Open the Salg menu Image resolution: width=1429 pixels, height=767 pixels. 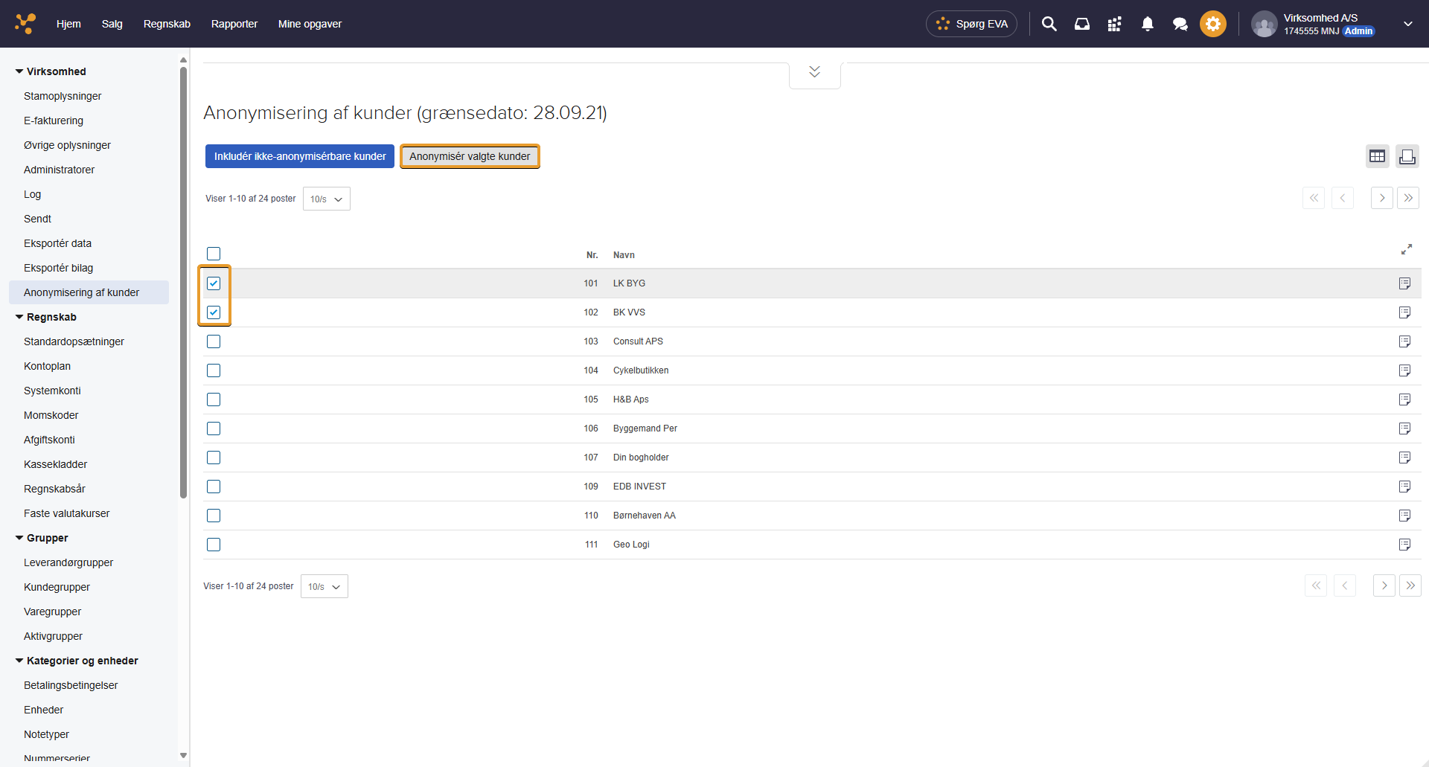coord(112,24)
